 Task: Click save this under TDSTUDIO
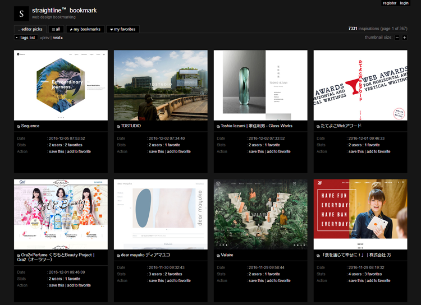(x=156, y=151)
